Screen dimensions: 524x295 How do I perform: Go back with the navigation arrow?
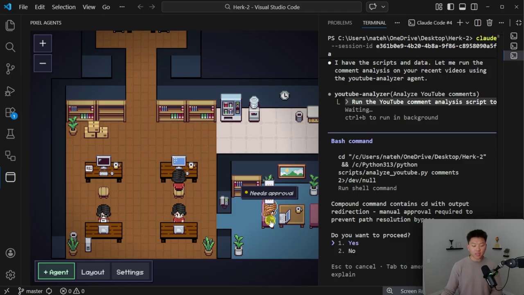[x=140, y=7]
